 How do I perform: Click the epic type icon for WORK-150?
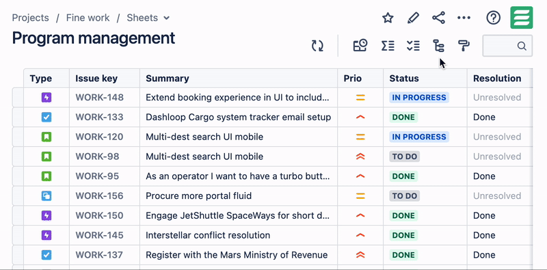tap(46, 215)
